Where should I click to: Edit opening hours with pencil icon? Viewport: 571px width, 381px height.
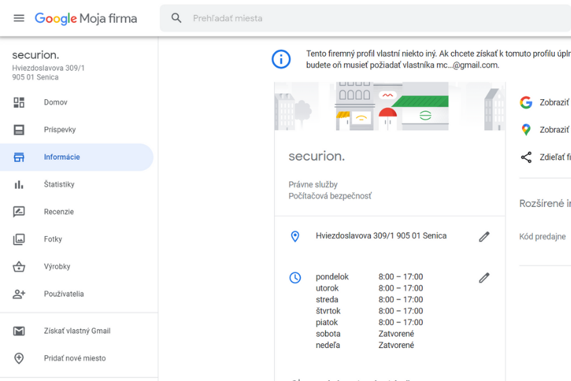pyautogui.click(x=484, y=278)
